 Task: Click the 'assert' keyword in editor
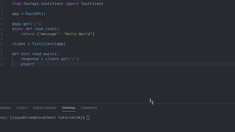28,64
